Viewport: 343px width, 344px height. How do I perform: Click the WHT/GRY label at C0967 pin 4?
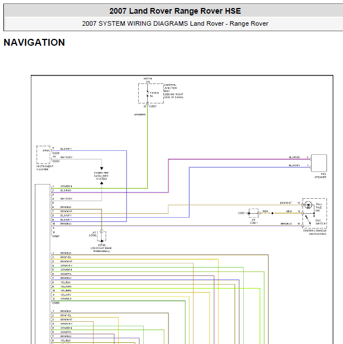66,199
